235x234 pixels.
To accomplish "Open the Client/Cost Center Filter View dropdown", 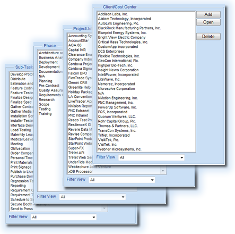I will tap(152, 157).
